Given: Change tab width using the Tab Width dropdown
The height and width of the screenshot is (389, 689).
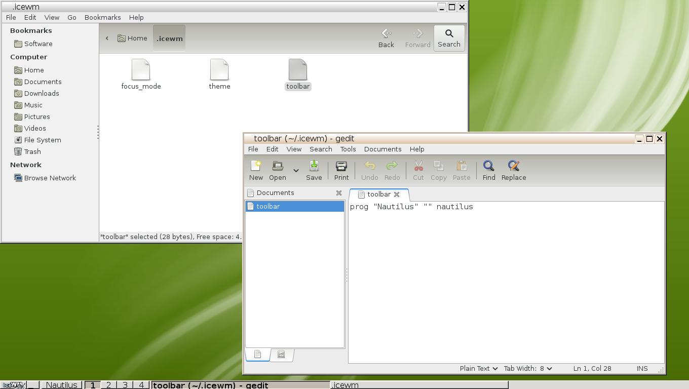Looking at the screenshot, I should point(527,368).
